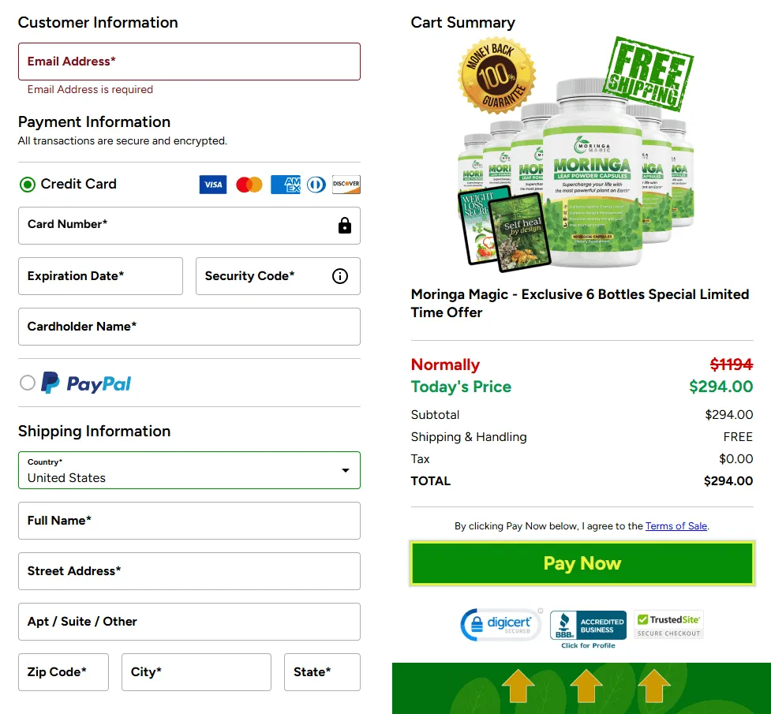Click the State field
771x714 pixels.
(322, 671)
